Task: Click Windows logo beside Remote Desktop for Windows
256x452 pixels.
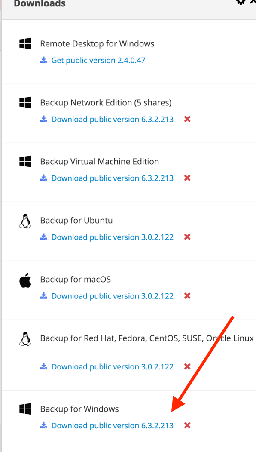Action: pos(25,44)
